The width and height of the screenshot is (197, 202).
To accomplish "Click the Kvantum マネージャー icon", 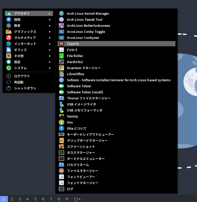I will (61, 68).
